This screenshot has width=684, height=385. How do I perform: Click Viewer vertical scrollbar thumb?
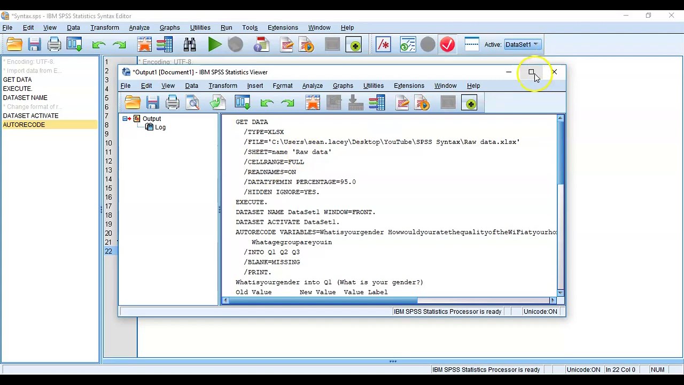pyautogui.click(x=560, y=152)
